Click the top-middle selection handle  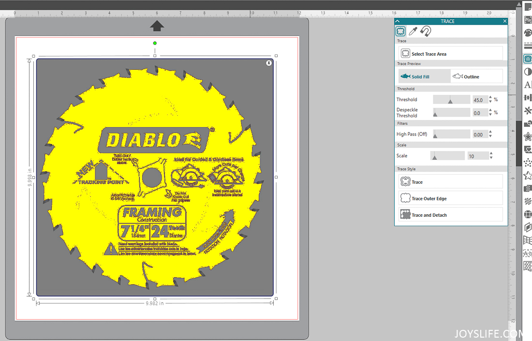[x=155, y=56]
